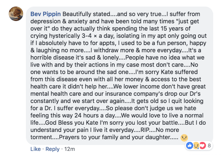Open Bev Pippin's profile picture
Image resolution: width=222 pixels, height=155 pixels.
(x=16, y=14)
